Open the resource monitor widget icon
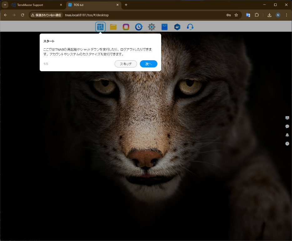This screenshot has width=292, height=241. (287, 118)
